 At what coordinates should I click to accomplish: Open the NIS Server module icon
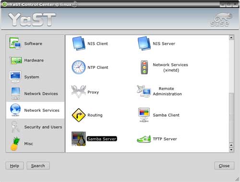coord(144,43)
